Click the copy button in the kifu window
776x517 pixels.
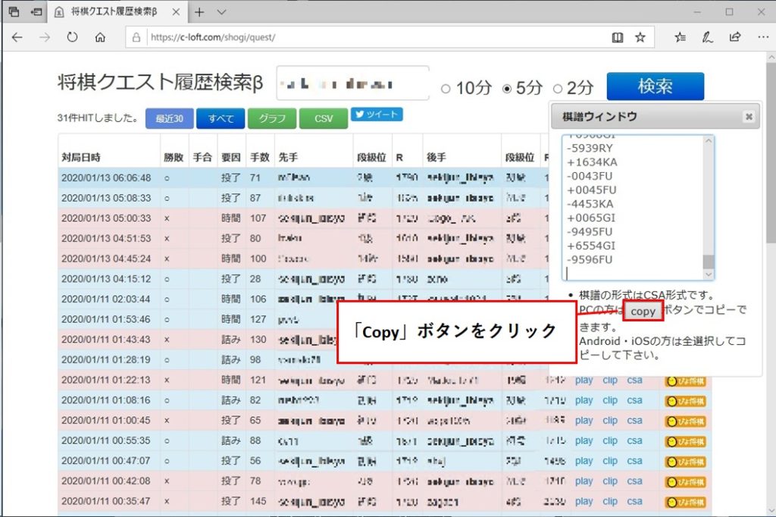click(x=643, y=312)
